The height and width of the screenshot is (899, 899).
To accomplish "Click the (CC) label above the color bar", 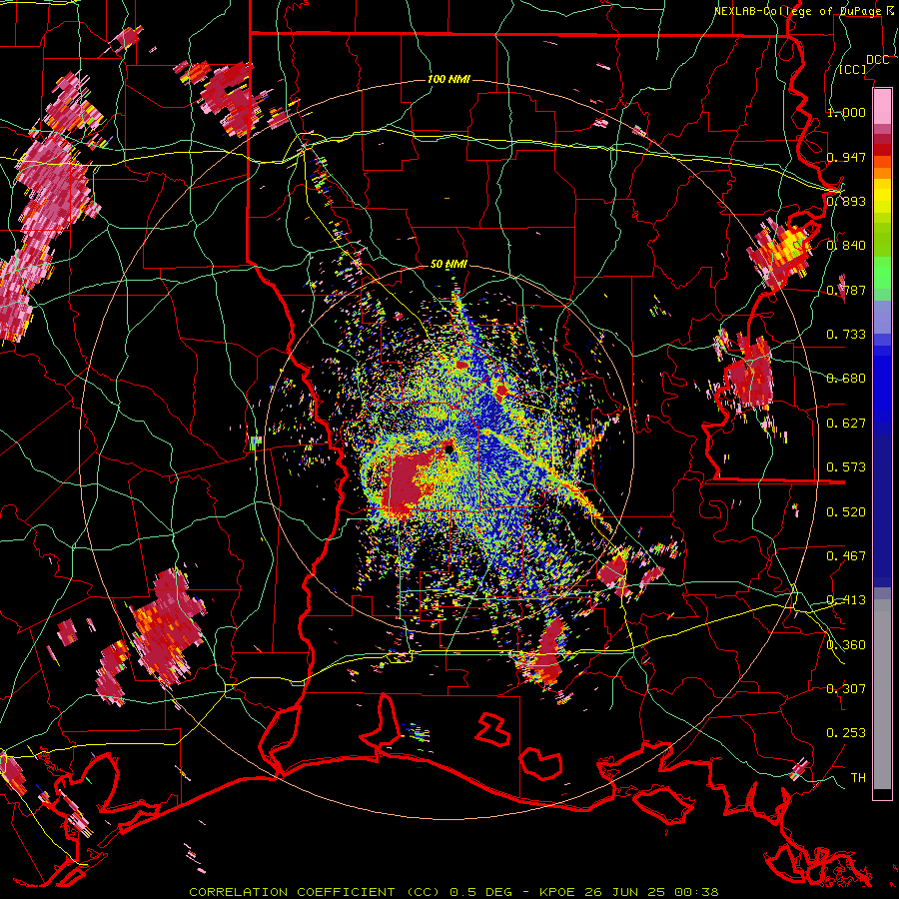I will click(853, 69).
